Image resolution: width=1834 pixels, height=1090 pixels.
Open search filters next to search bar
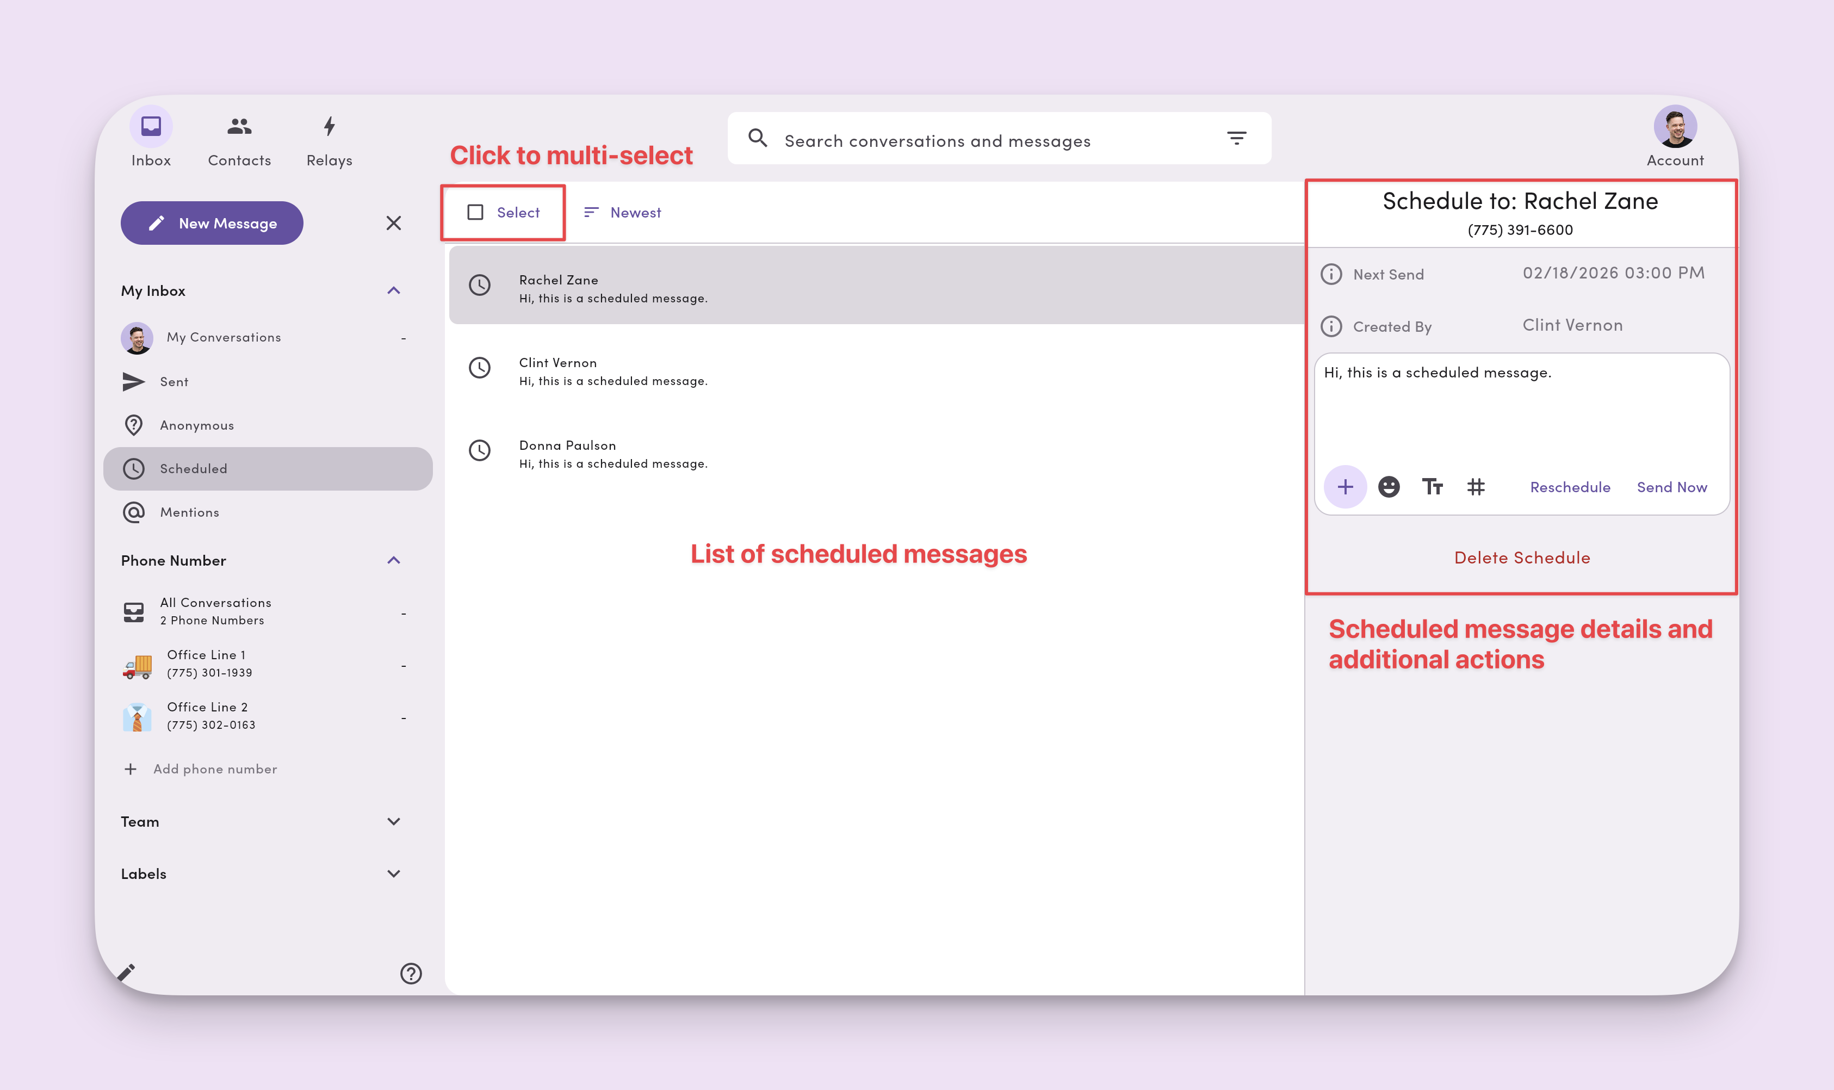pos(1237,138)
